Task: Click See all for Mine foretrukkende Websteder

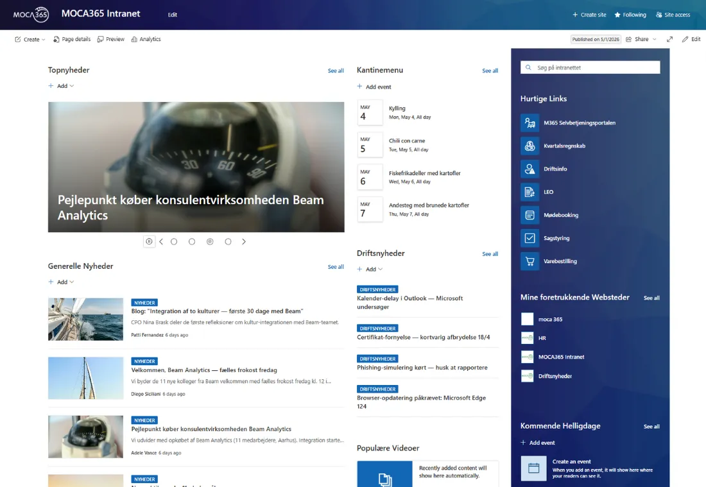Action: pyautogui.click(x=651, y=298)
